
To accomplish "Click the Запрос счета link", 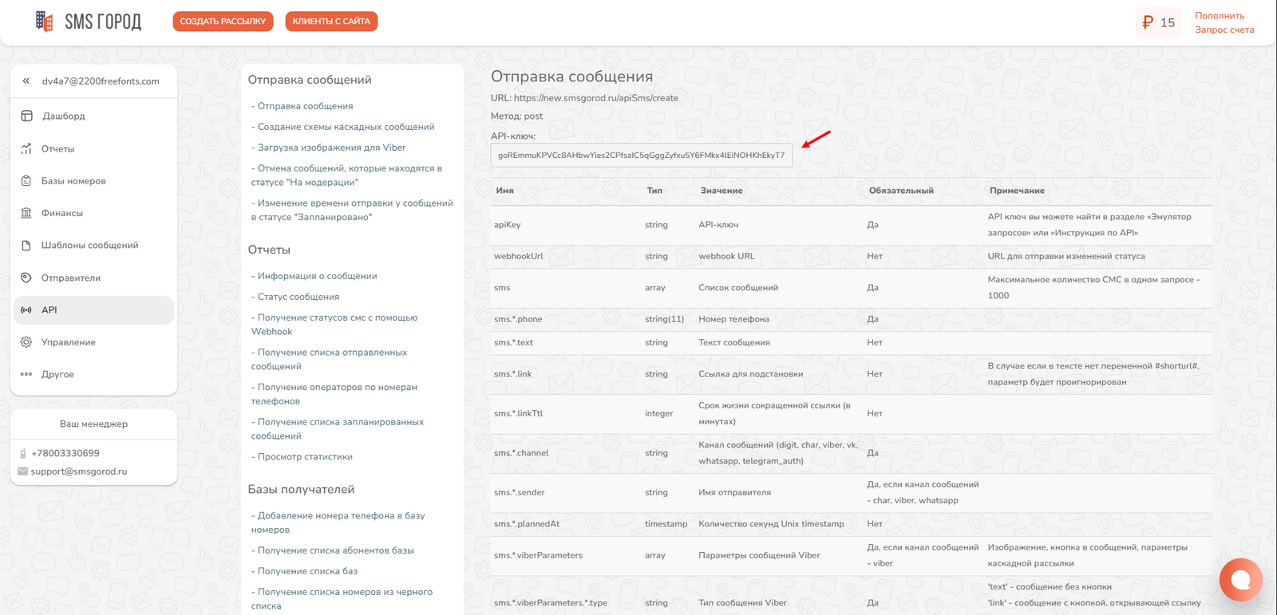I will pyautogui.click(x=1224, y=30).
